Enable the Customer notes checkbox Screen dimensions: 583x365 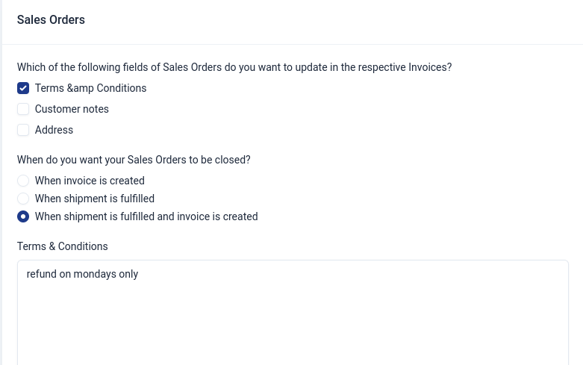tap(23, 109)
